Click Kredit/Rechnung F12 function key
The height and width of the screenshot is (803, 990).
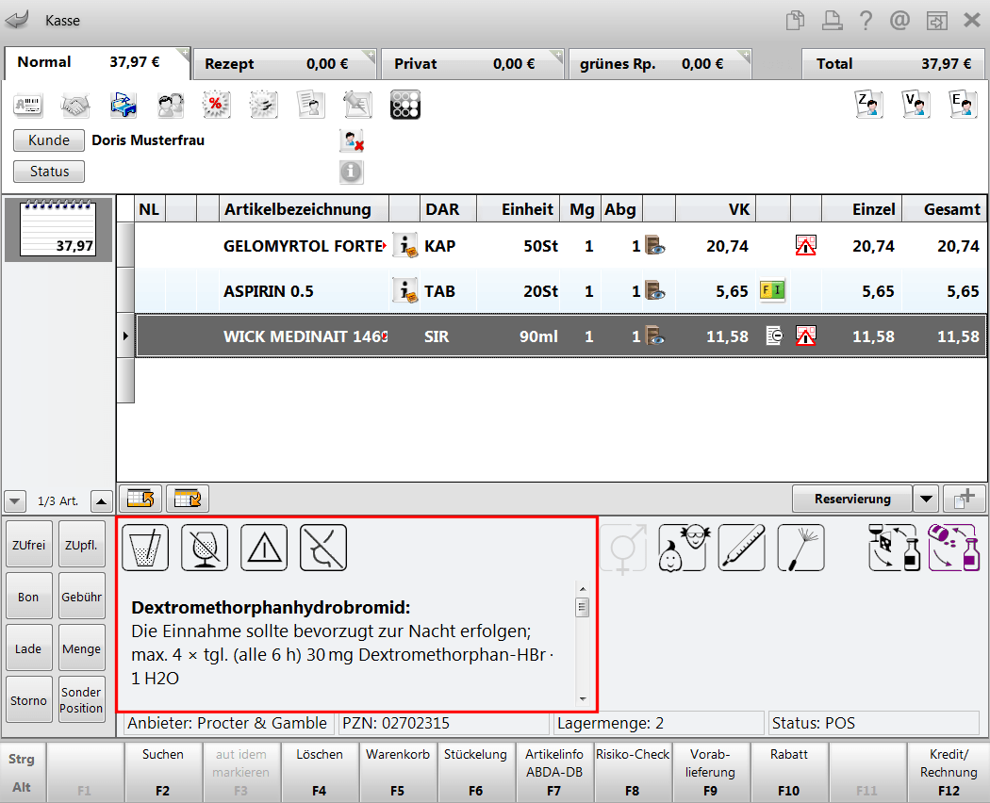[x=949, y=772]
